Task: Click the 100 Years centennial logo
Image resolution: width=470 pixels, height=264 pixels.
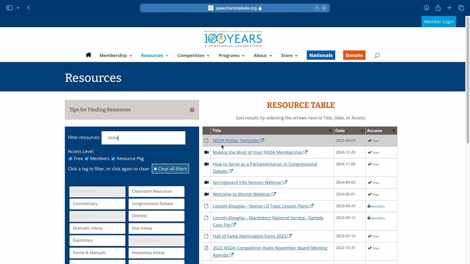Action: point(233,38)
